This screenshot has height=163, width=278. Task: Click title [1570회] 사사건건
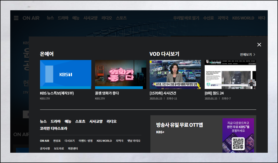point(163,93)
